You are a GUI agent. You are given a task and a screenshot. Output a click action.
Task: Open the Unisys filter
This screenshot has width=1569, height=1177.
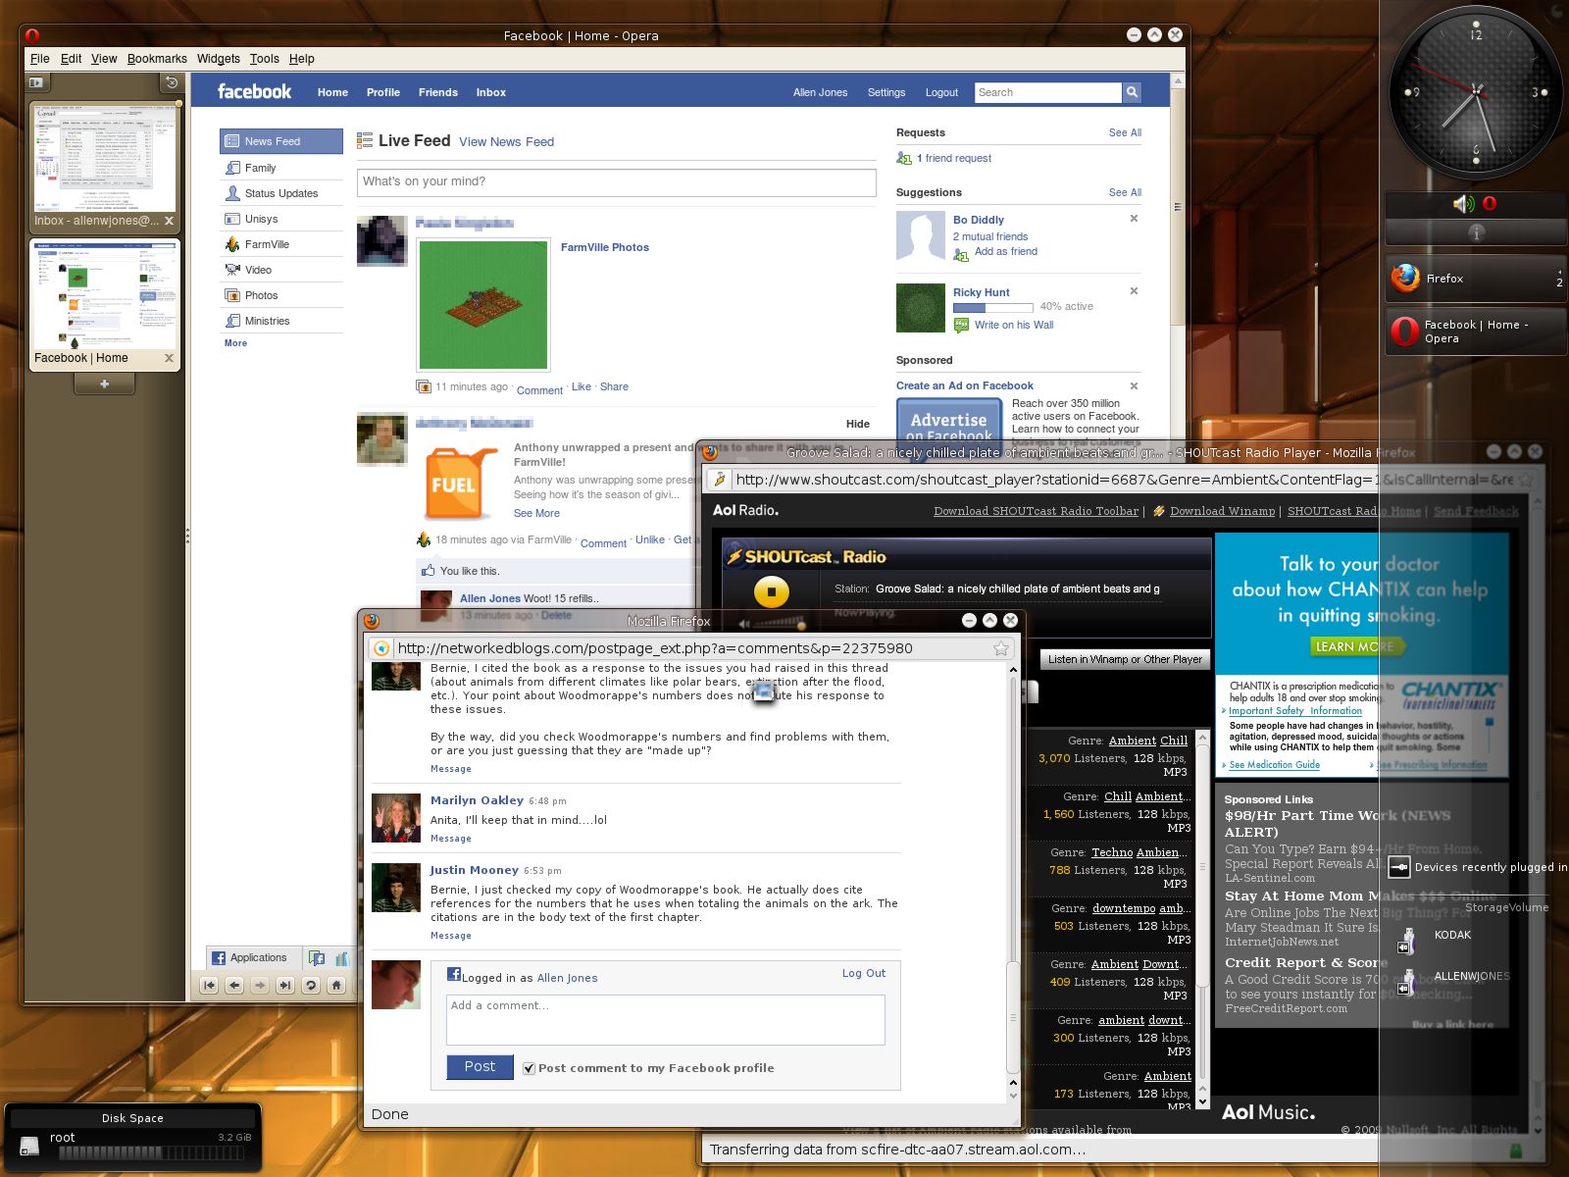[x=261, y=219]
